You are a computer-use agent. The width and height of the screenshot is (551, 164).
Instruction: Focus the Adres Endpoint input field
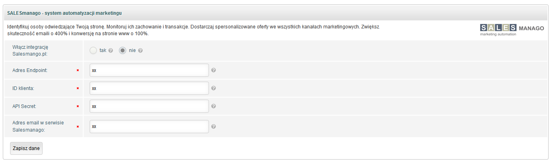(x=149, y=70)
